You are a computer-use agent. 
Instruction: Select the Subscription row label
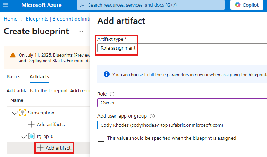pos(41,113)
